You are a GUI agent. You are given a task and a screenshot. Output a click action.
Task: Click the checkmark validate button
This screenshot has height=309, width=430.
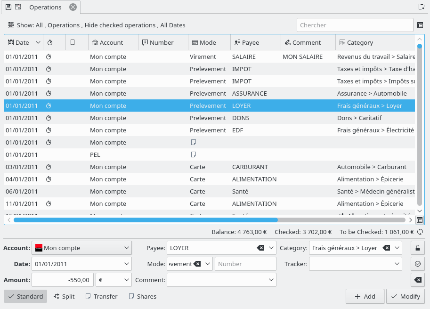point(418,264)
